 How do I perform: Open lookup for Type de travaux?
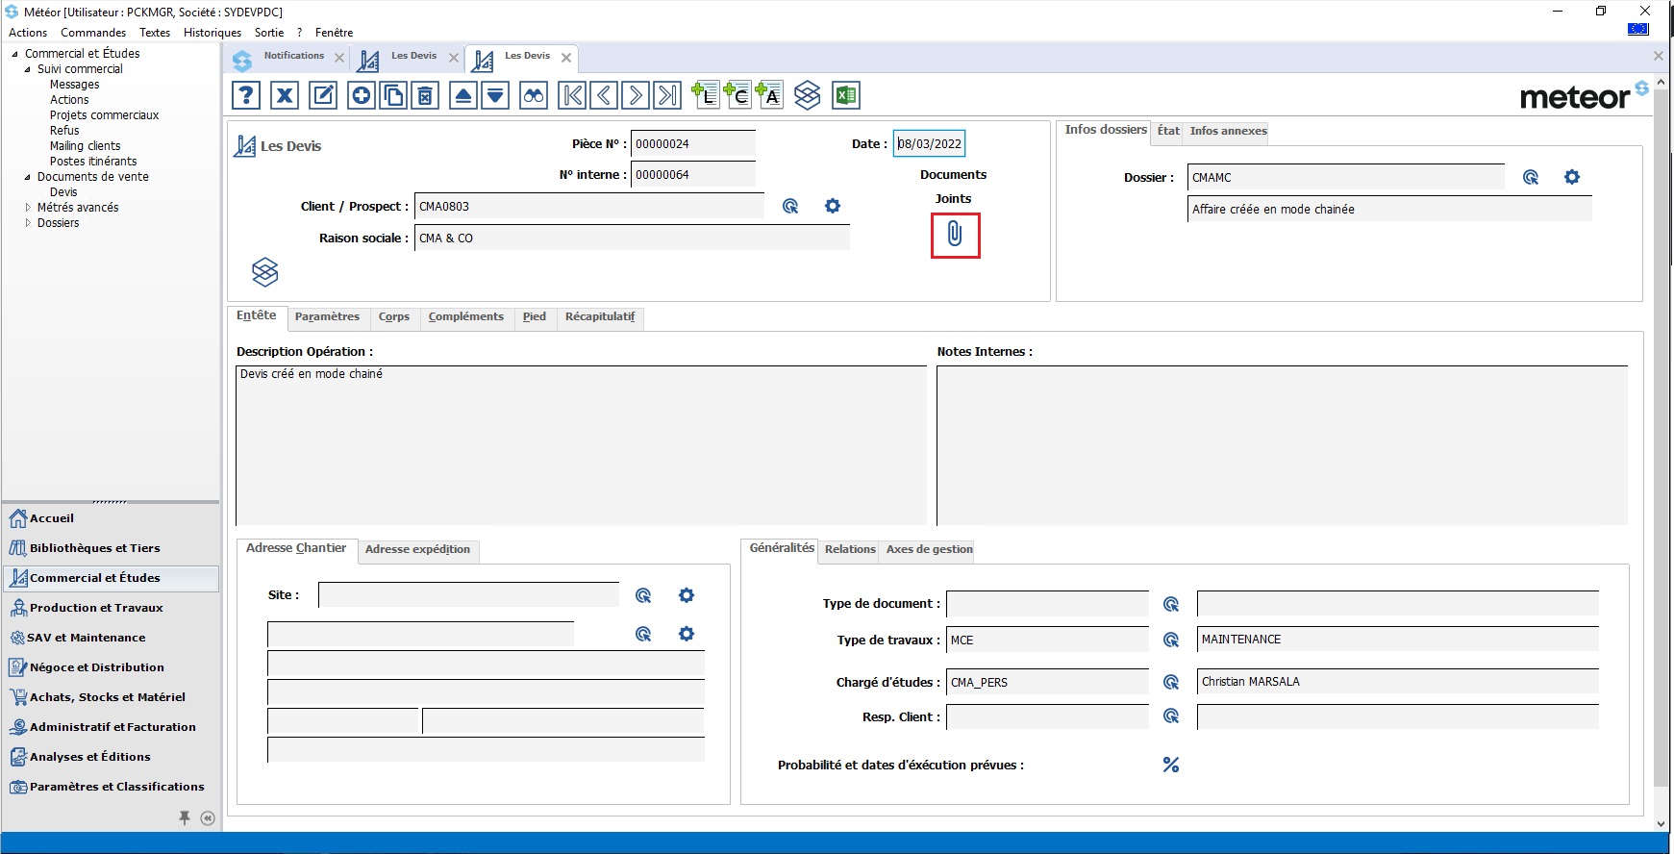tap(1171, 640)
